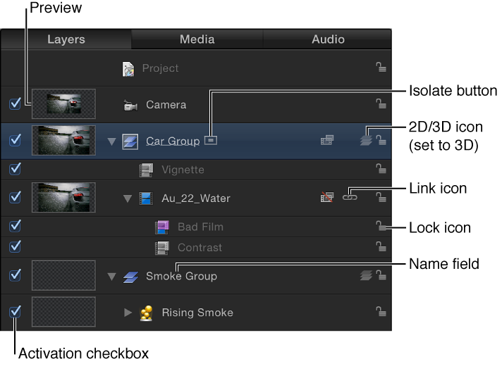Uncheck the Camera activation checkbox
502x366 pixels.
pyautogui.click(x=15, y=103)
